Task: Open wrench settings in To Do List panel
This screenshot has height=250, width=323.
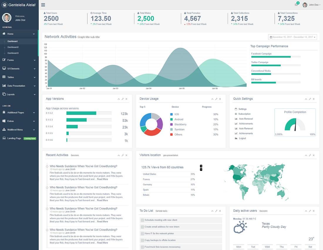Action: pos(216,211)
